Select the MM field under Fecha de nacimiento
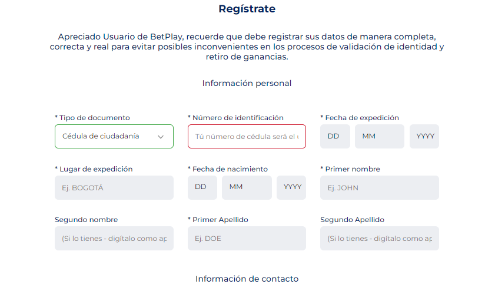The height and width of the screenshot is (294, 485). [x=246, y=187]
